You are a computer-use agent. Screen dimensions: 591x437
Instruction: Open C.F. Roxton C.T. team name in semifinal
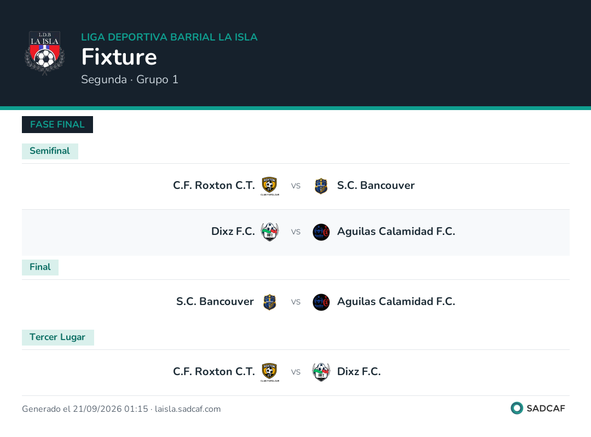tap(214, 186)
